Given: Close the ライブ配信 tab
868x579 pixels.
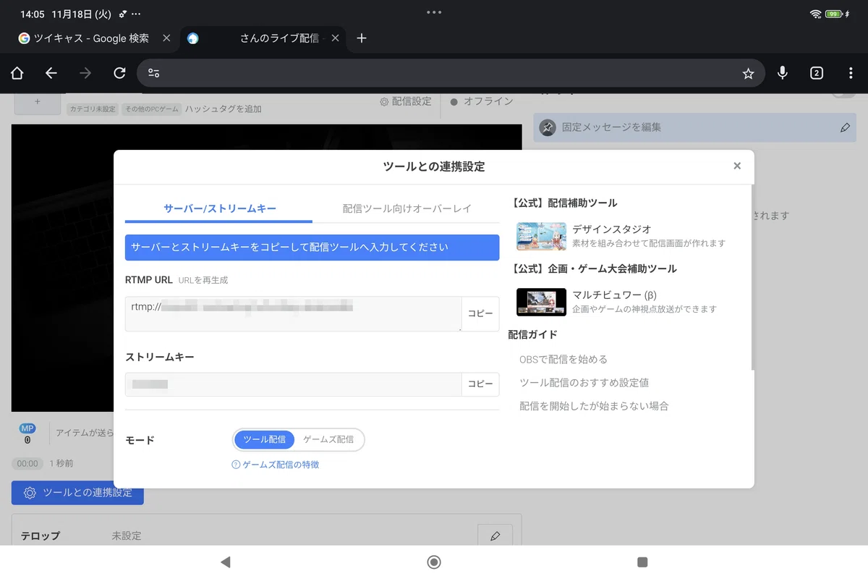Looking at the screenshot, I should click(x=335, y=38).
